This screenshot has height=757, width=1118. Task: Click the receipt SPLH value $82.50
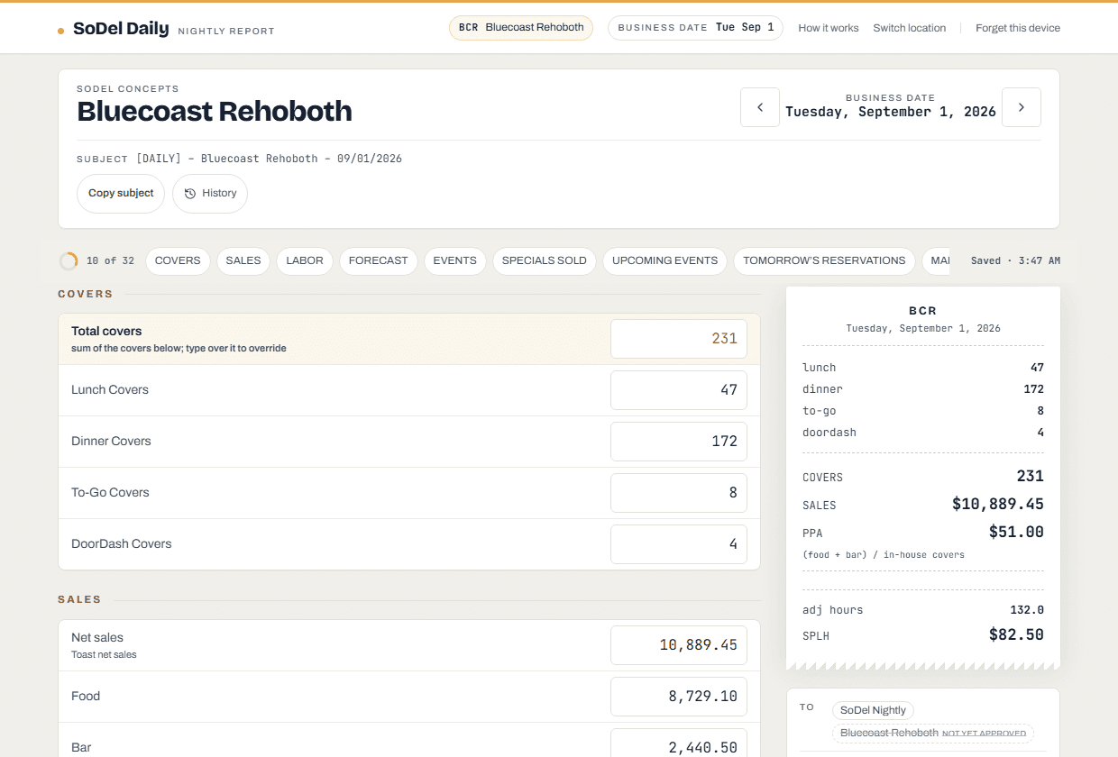pos(1016,634)
